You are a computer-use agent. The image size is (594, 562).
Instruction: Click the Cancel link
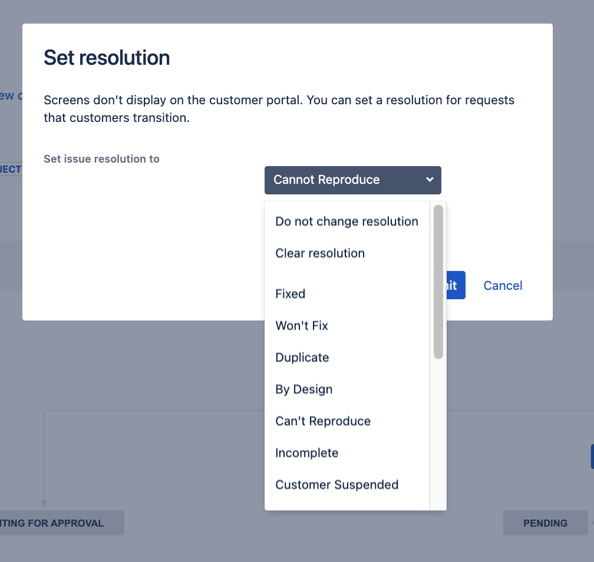[x=502, y=285]
